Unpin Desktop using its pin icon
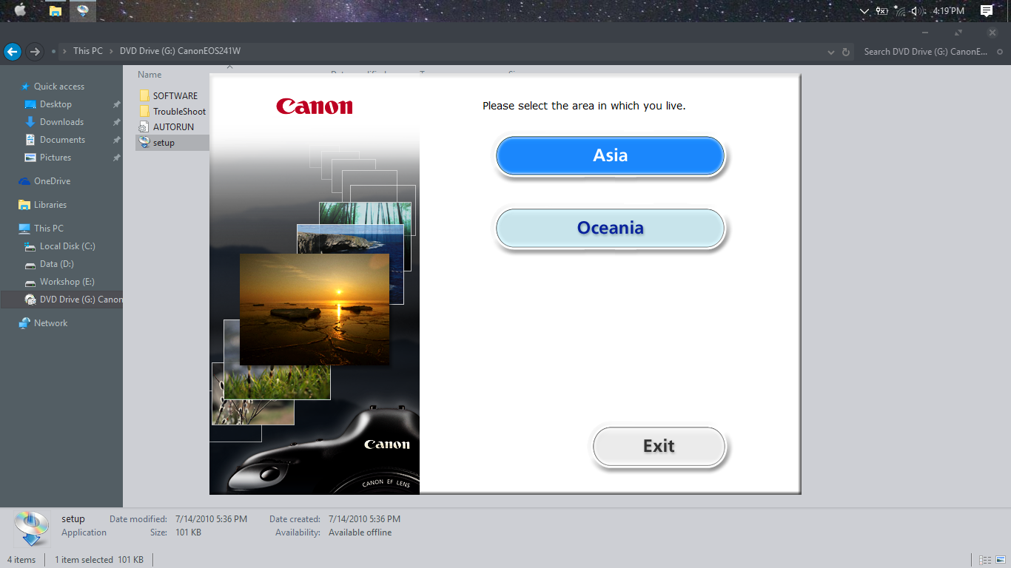 tap(116, 104)
